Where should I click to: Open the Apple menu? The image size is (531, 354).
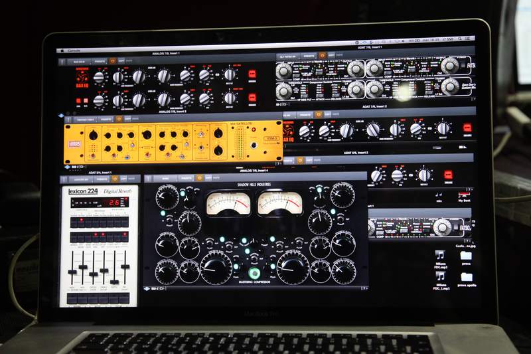(x=62, y=51)
